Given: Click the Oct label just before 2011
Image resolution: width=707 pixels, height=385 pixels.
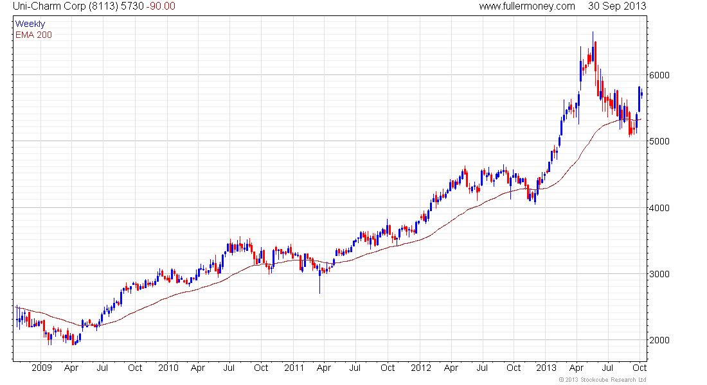Looking at the screenshot, I should click(261, 368).
